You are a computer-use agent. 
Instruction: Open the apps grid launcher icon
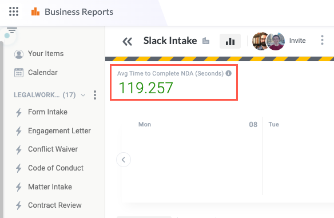14,11
